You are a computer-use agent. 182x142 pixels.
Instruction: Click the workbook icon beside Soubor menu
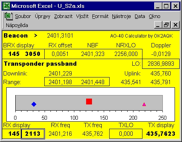[x=9, y=16]
